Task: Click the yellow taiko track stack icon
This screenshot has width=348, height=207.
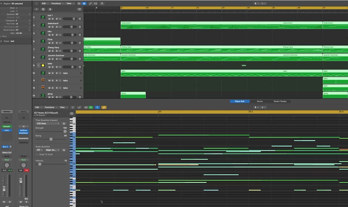Action: 43,65
